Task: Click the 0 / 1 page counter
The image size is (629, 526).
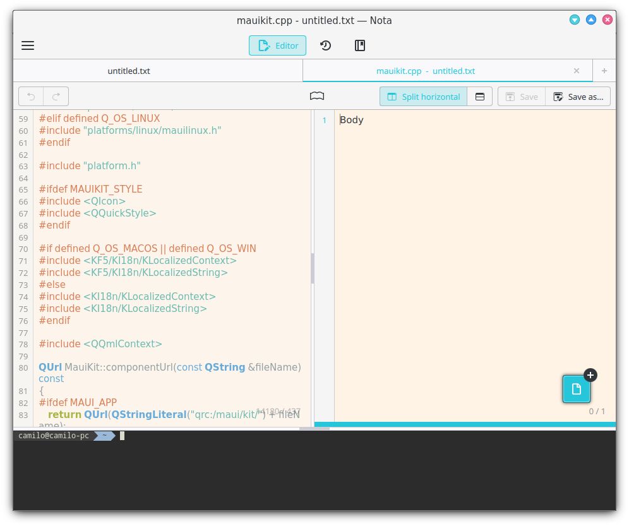Action: point(597,411)
